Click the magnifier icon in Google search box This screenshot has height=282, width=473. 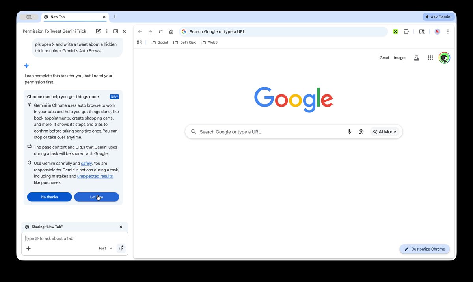[193, 132]
